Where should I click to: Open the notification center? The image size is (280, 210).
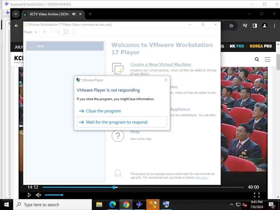tap(272, 205)
